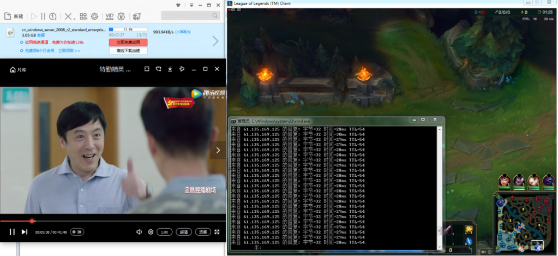Screen dimensions: 558x256
Task: Click the money bag icon in downloader toolbar
Action: 121,16
